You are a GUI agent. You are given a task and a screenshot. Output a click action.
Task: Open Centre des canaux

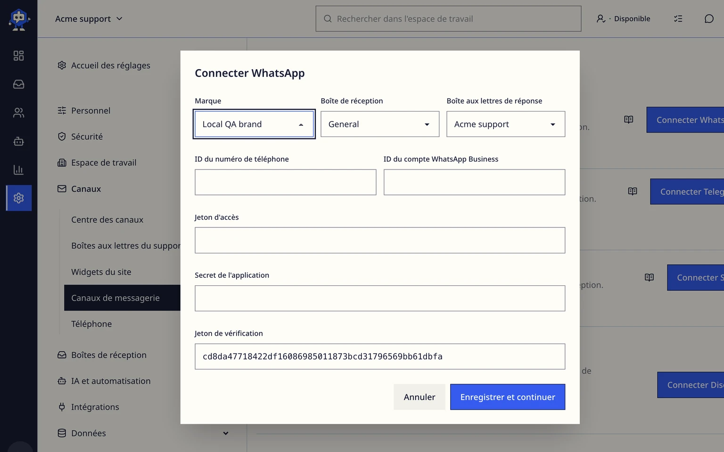pyautogui.click(x=107, y=220)
